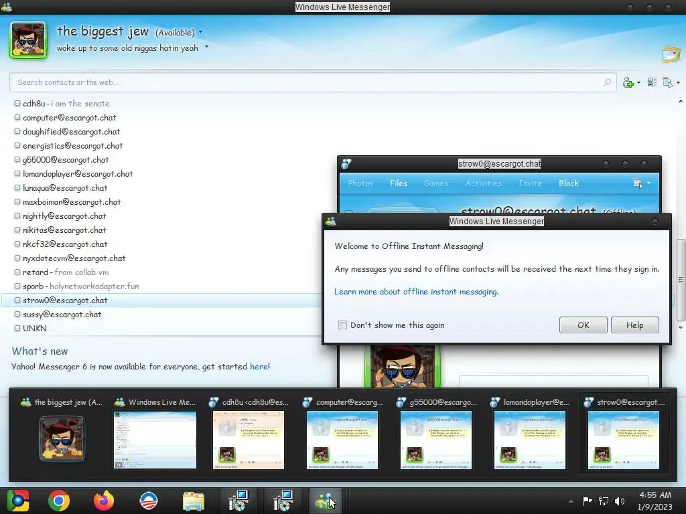The width and height of the screenshot is (686, 514).
Task: Select contact nyxdotecvm@escargot.chat
Action: [74, 258]
